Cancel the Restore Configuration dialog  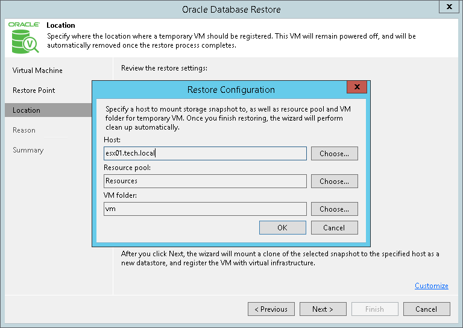point(334,228)
